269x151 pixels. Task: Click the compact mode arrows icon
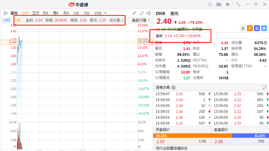point(238,4)
